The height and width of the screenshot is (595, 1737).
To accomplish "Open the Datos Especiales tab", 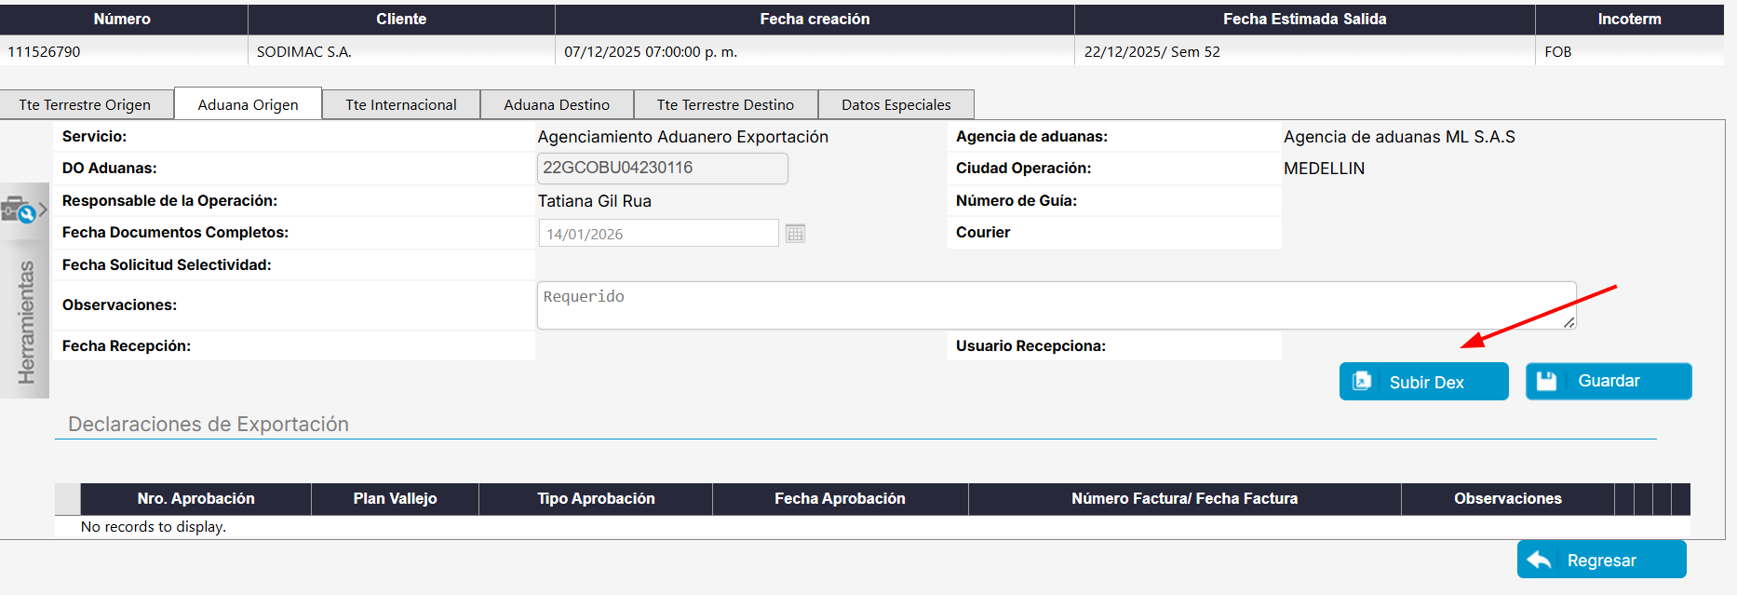I will (x=895, y=104).
